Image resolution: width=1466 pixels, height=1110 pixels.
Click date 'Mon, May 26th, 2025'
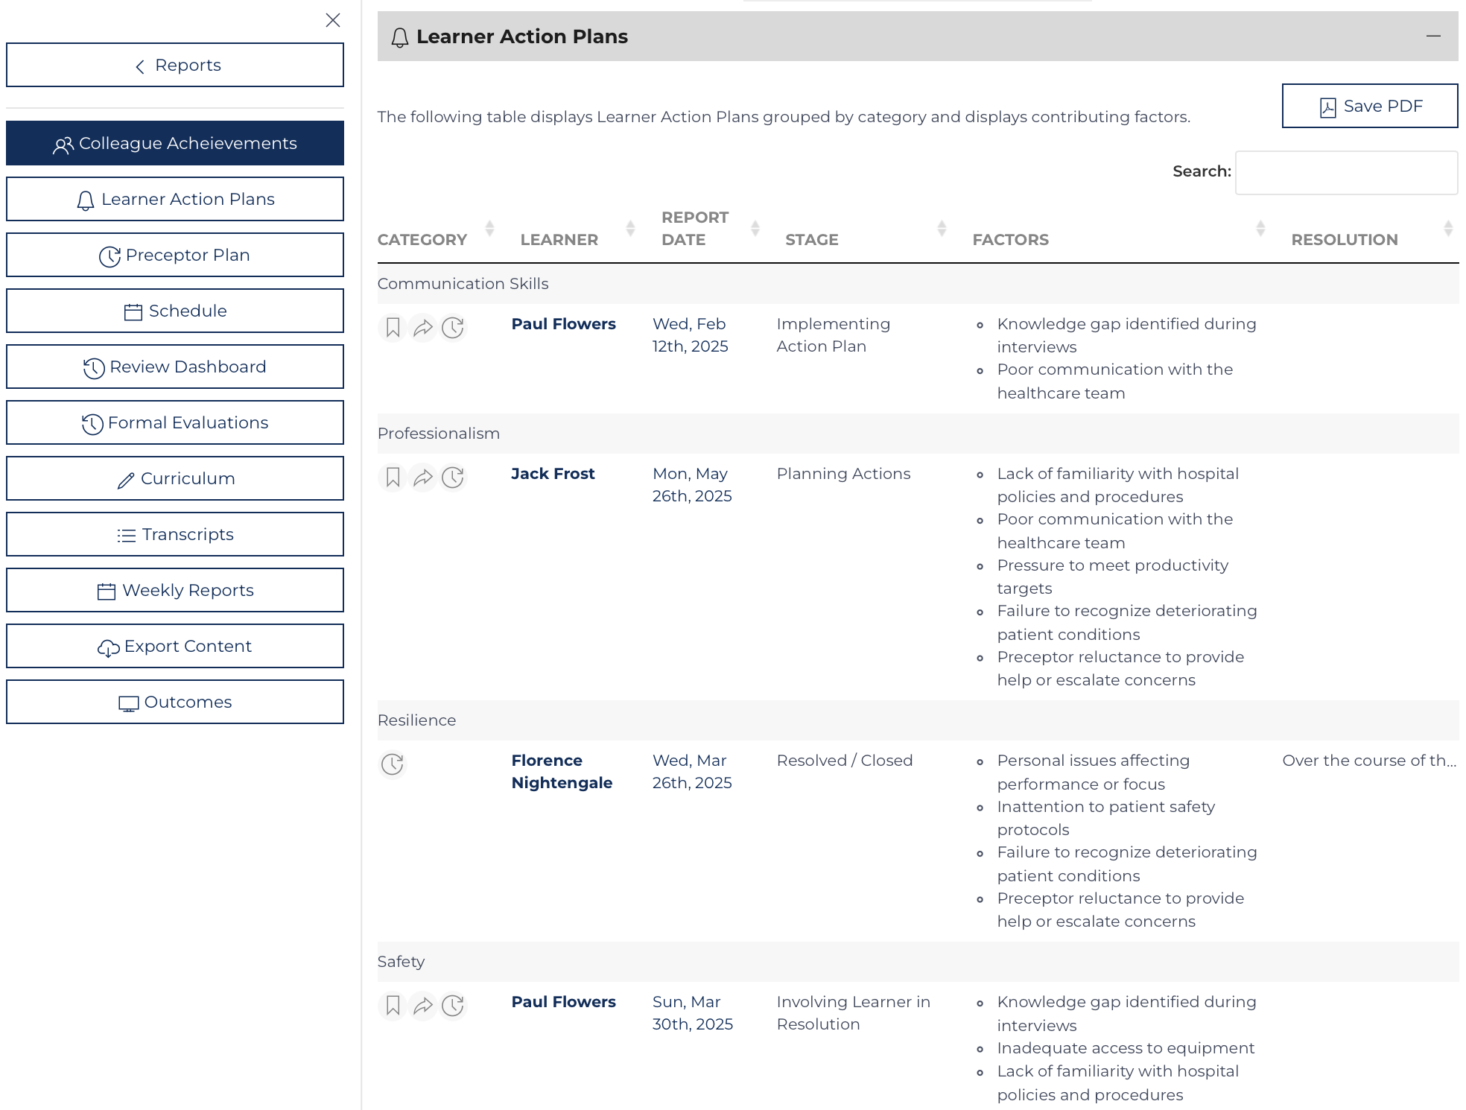(692, 485)
